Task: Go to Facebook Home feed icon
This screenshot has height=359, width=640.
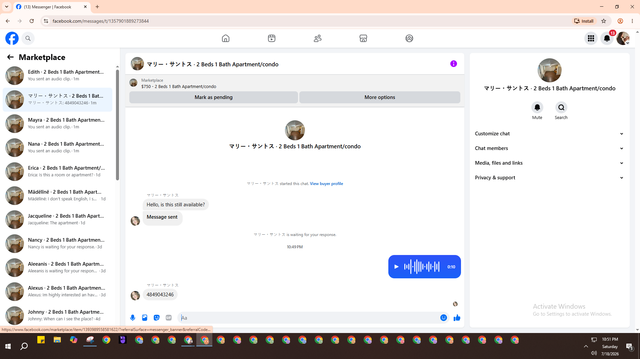Action: click(x=226, y=38)
